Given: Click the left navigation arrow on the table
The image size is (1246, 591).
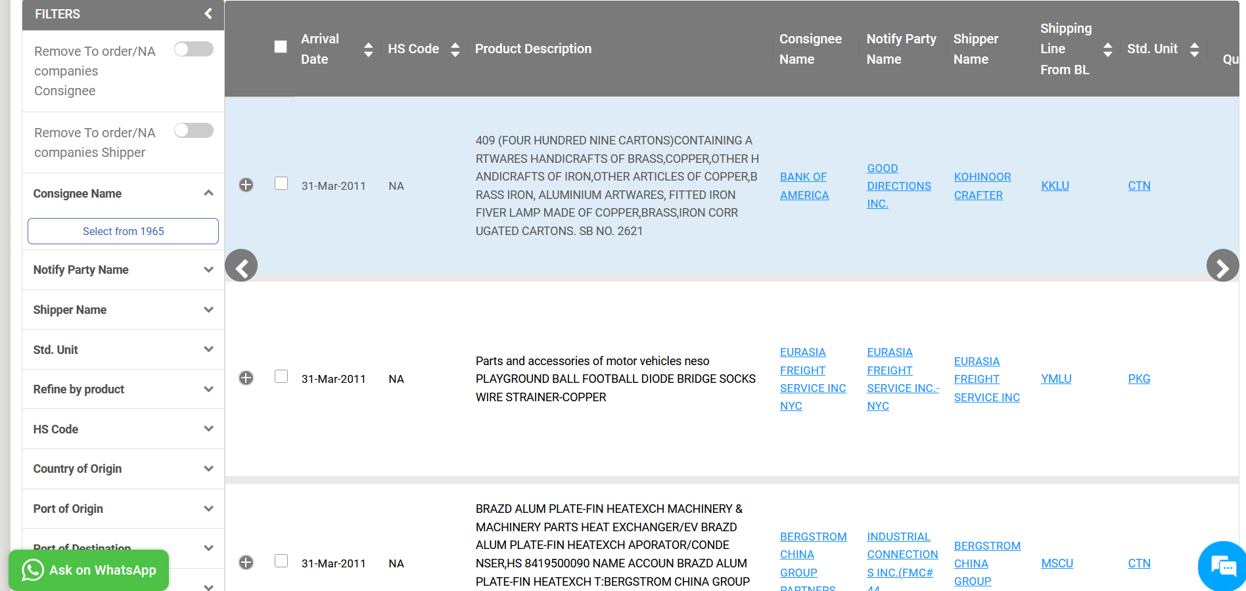Looking at the screenshot, I should coord(241,265).
